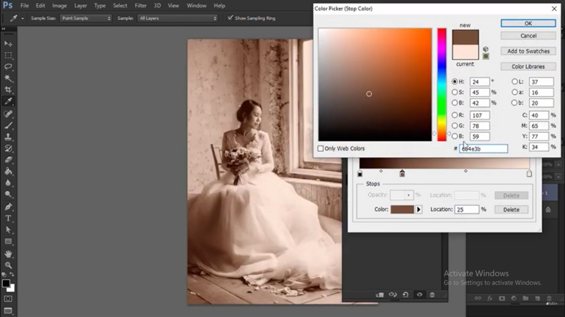Image resolution: width=565 pixels, height=317 pixels.
Task: Toggle adjustment visibility eye in Properties panel
Action: (x=419, y=295)
